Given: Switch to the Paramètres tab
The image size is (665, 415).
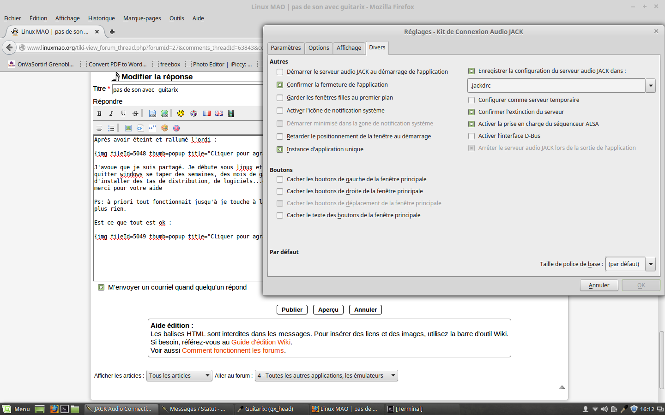Looking at the screenshot, I should (285, 48).
